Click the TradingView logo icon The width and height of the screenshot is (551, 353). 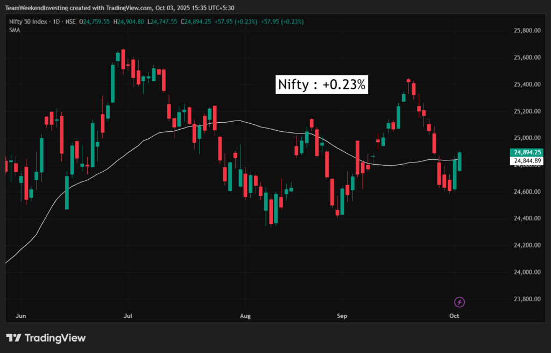click(13, 338)
